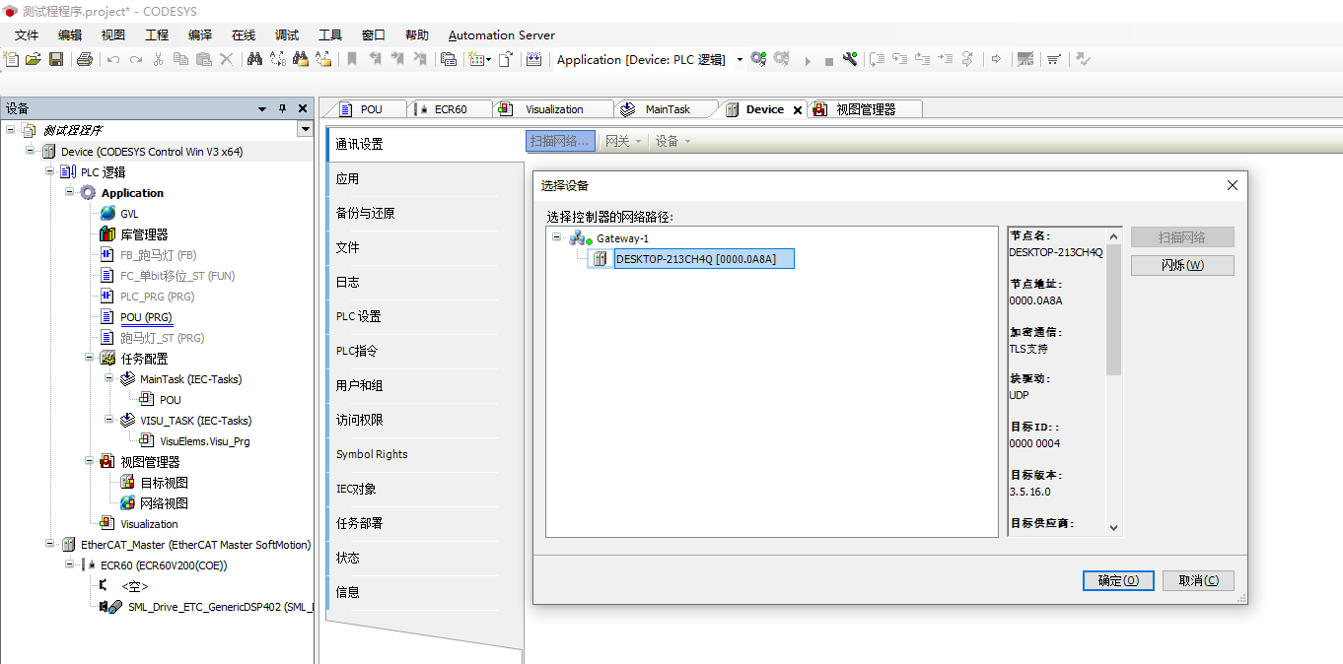Open the 工具 menu
1343x664 pixels.
pos(330,34)
